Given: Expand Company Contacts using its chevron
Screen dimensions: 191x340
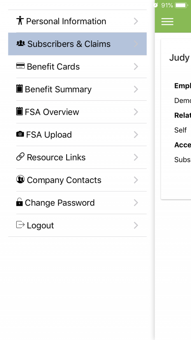Looking at the screenshot, I should point(136,180).
